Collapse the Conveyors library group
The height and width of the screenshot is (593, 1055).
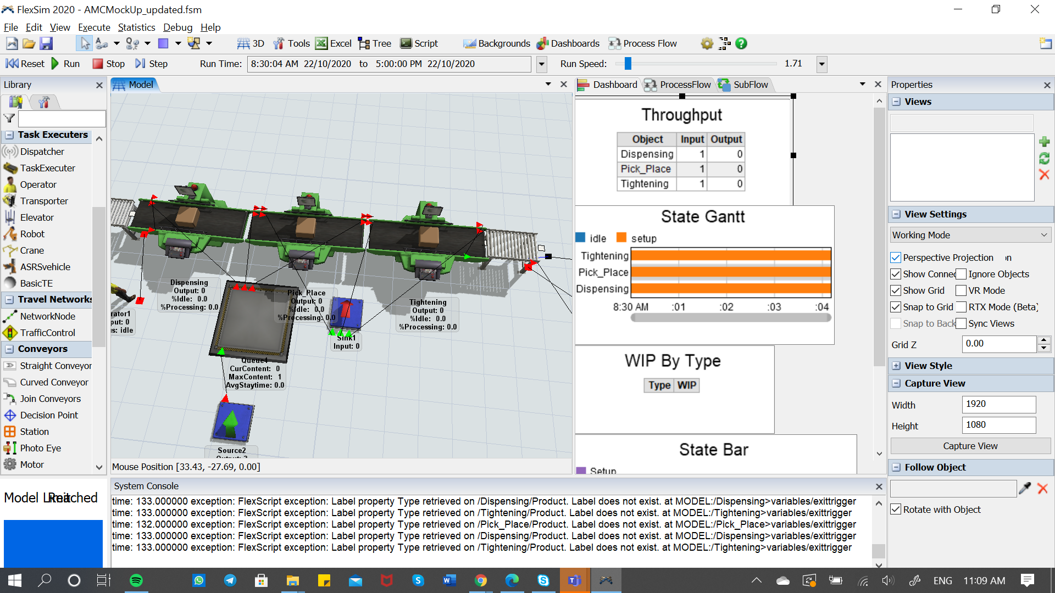click(9, 349)
